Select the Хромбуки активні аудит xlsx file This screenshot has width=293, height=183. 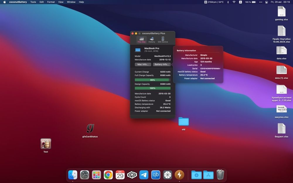[282, 93]
